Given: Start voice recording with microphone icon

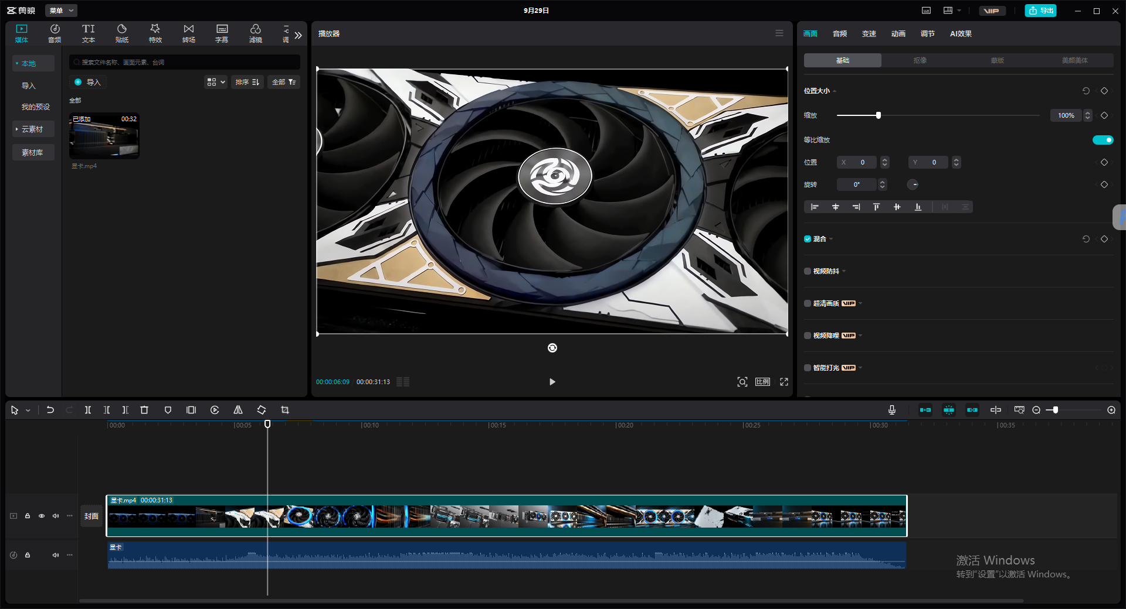Looking at the screenshot, I should (892, 410).
